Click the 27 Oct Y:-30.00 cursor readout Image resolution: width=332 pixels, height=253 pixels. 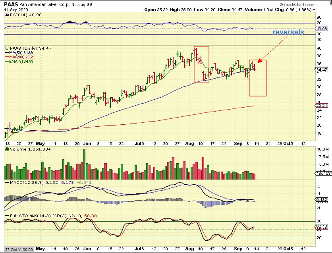[19, 249]
